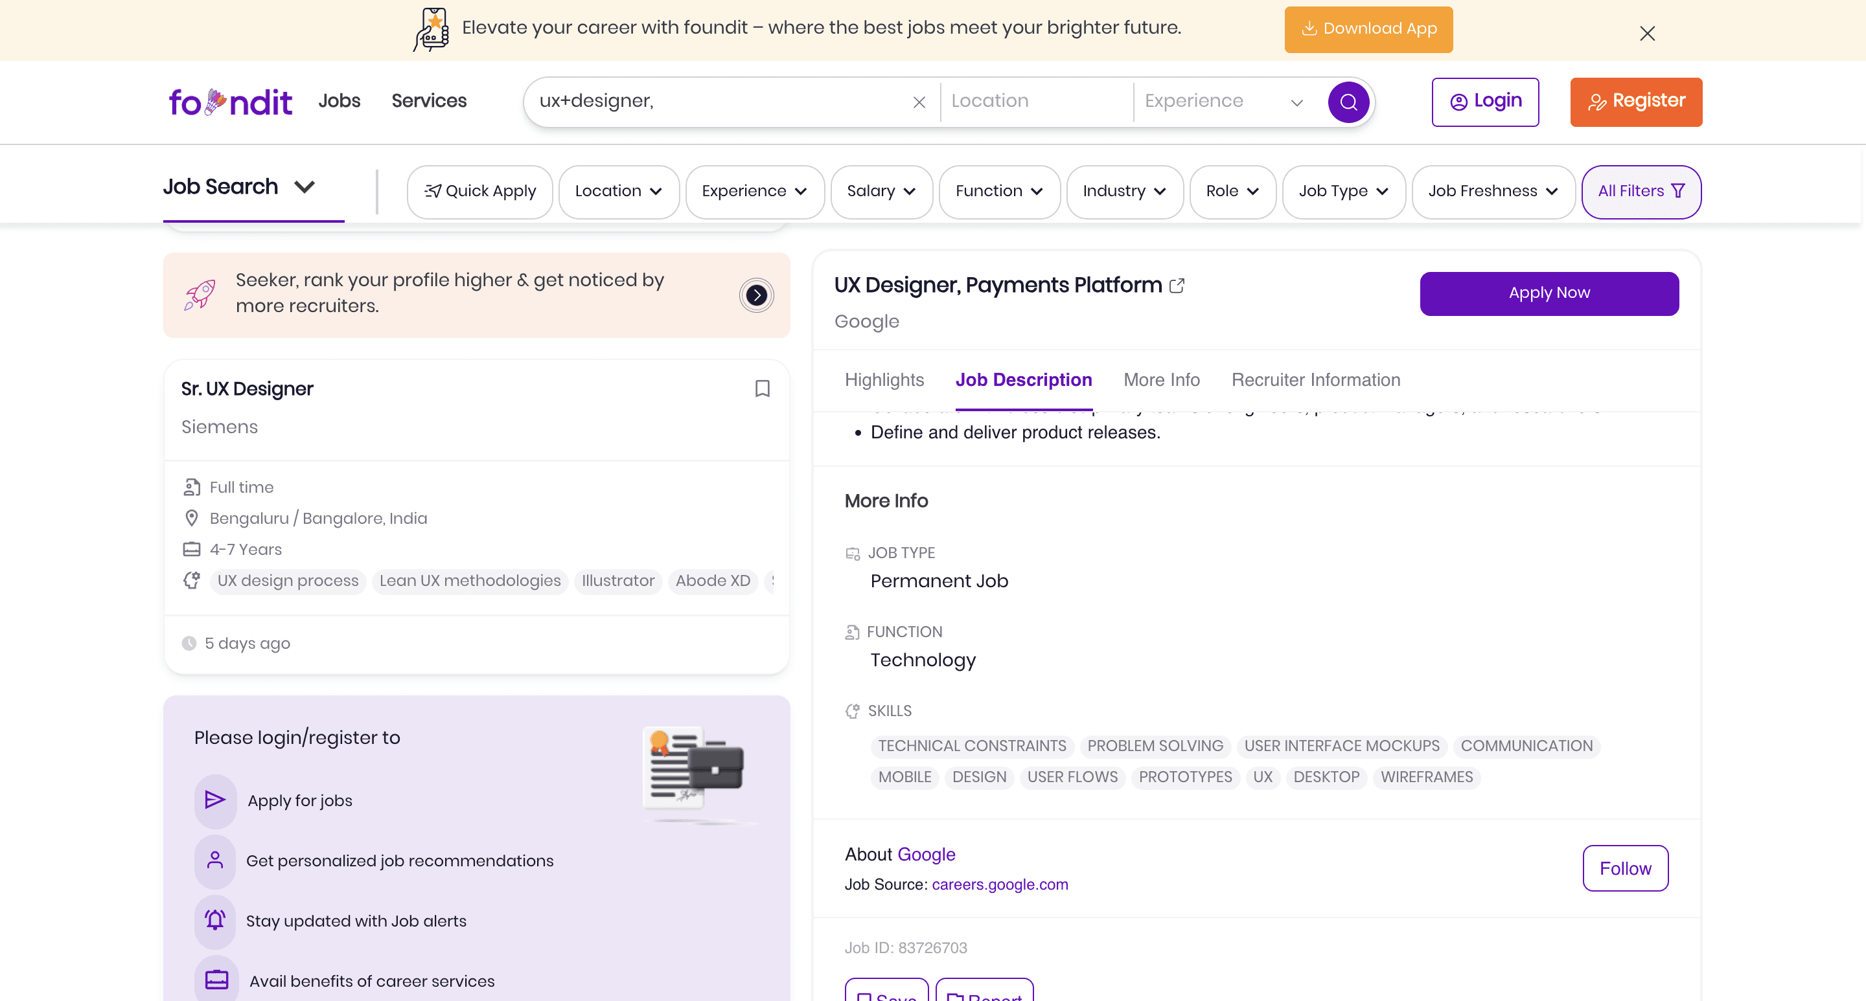Click the Register button
This screenshot has width=1866, height=1001.
coord(1635,102)
